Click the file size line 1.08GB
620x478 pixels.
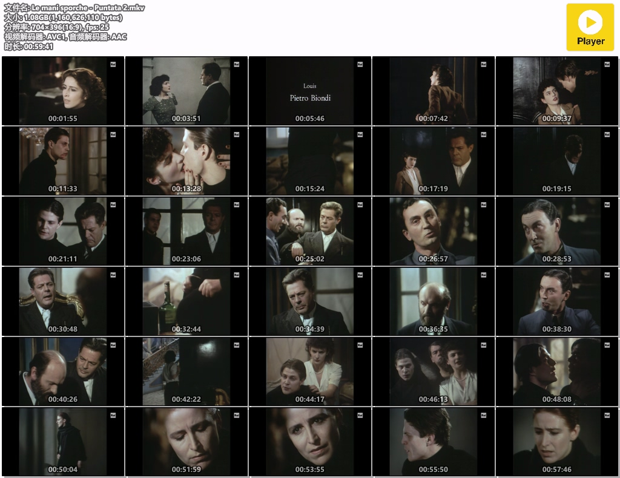[63, 18]
